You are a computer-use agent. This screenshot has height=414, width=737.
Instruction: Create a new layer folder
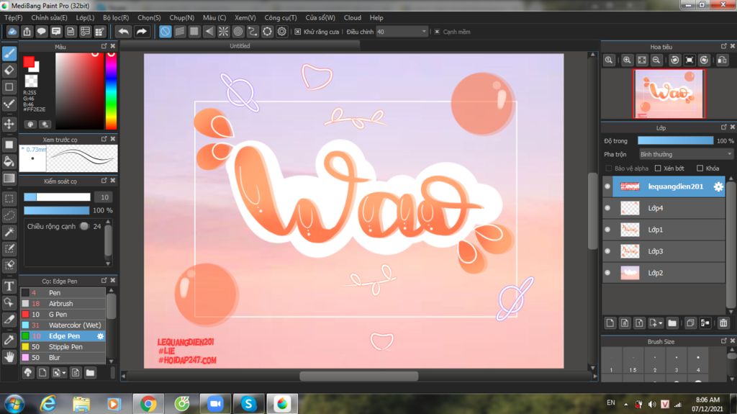pos(672,323)
